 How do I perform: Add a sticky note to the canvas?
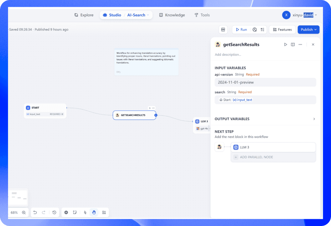click(75, 212)
